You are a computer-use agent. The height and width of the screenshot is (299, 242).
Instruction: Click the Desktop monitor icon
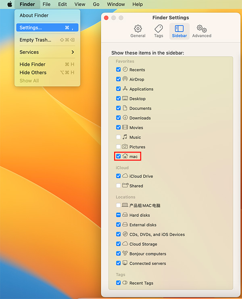(125, 98)
